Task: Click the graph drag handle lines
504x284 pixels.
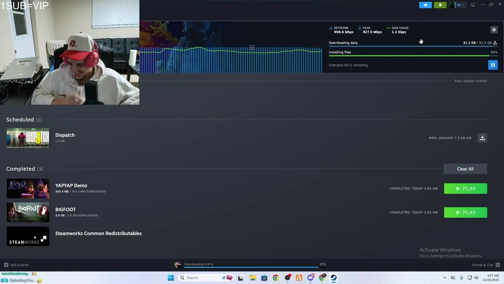Action: pyautogui.click(x=252, y=47)
